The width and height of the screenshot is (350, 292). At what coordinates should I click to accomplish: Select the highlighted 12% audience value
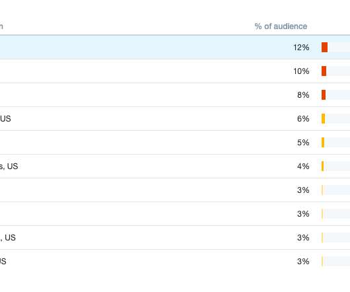(x=301, y=48)
